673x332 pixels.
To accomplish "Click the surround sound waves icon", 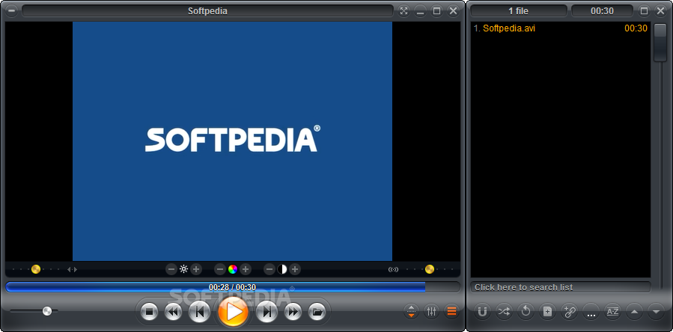I will (393, 269).
